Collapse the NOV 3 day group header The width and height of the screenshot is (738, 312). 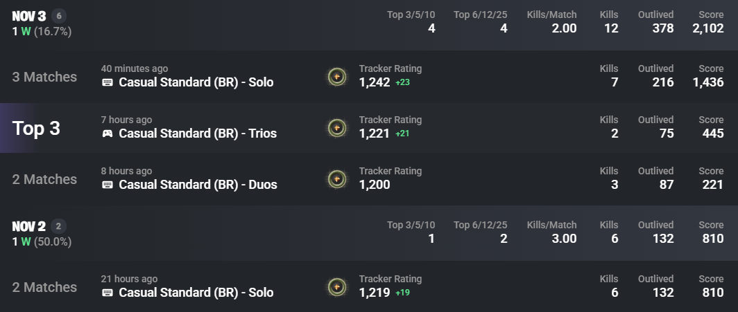coord(208,24)
